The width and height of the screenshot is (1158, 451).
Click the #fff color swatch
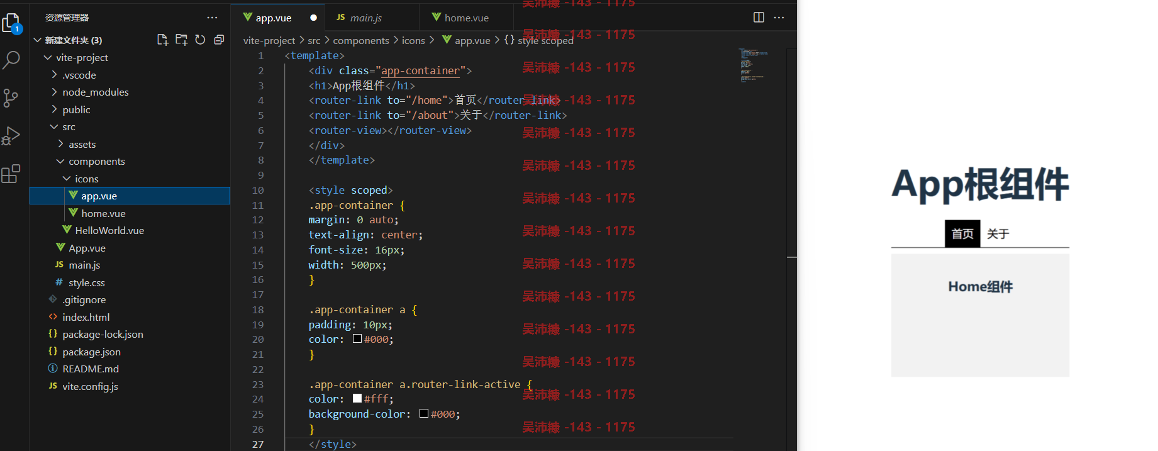(x=357, y=399)
